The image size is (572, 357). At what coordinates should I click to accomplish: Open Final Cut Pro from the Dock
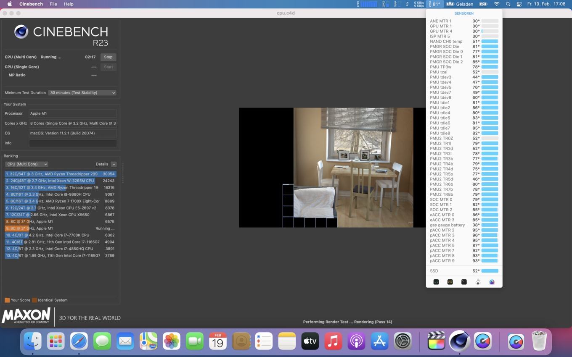[436, 341]
